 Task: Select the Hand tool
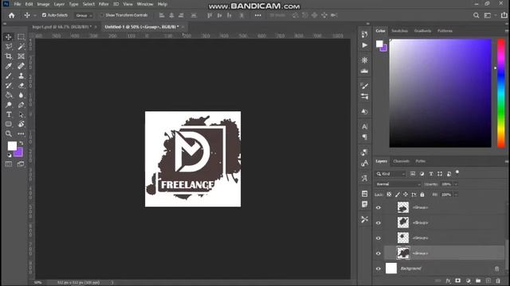click(22, 124)
